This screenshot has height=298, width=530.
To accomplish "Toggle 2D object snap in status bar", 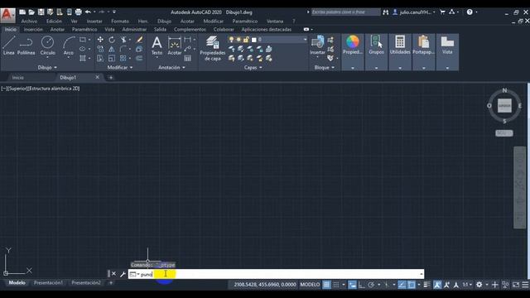I will click(412, 285).
